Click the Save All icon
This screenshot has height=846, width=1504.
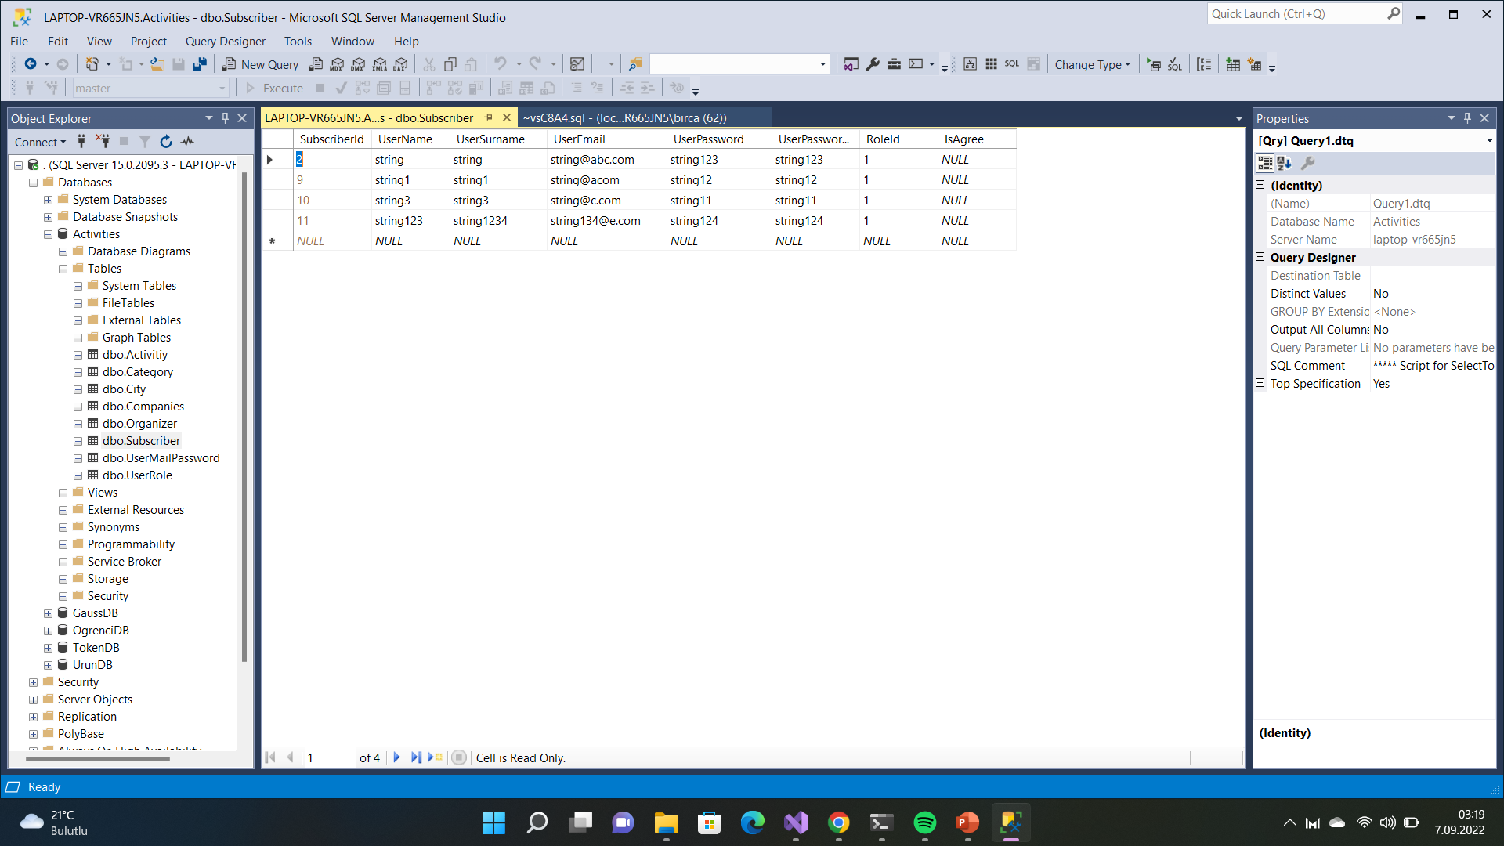click(x=200, y=64)
